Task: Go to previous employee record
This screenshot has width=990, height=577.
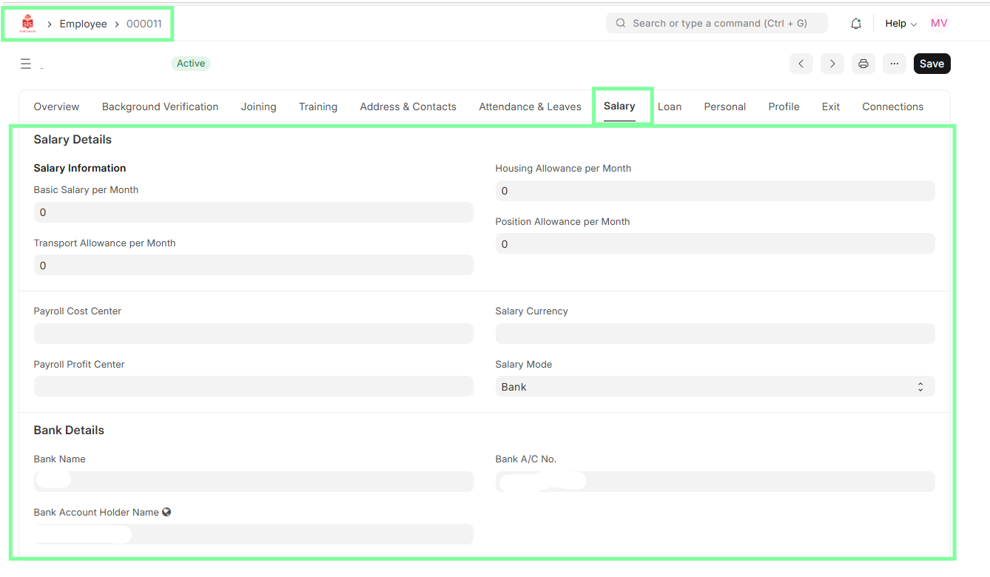Action: pos(801,64)
